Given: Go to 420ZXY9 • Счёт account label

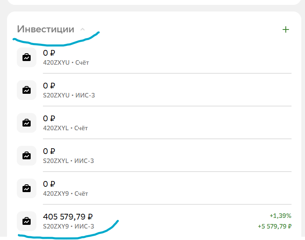Looking at the screenshot, I should click(65, 194).
